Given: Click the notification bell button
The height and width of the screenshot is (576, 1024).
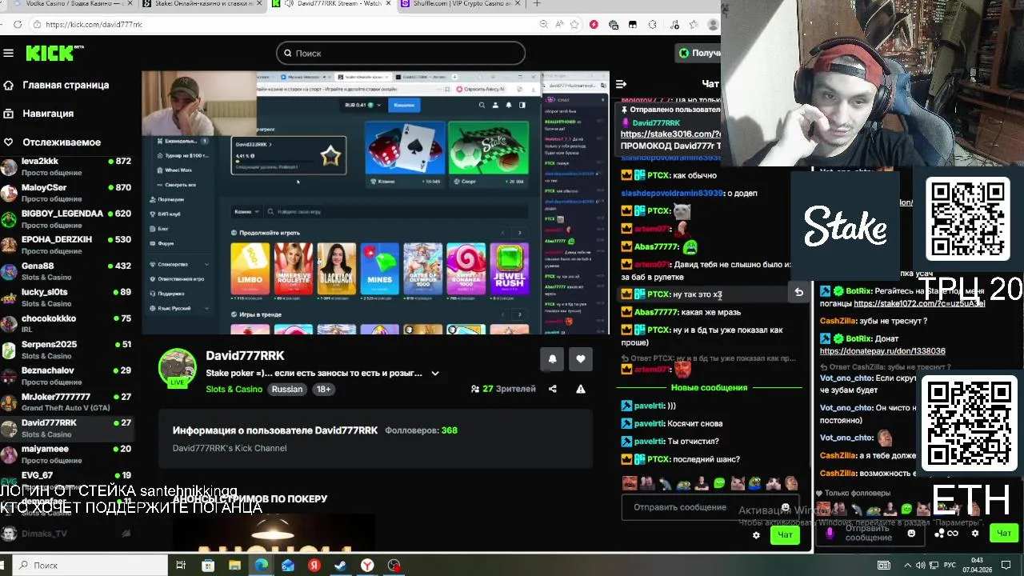Looking at the screenshot, I should pyautogui.click(x=552, y=359).
